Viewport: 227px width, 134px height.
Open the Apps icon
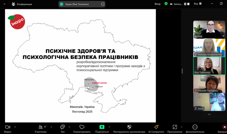(175, 127)
